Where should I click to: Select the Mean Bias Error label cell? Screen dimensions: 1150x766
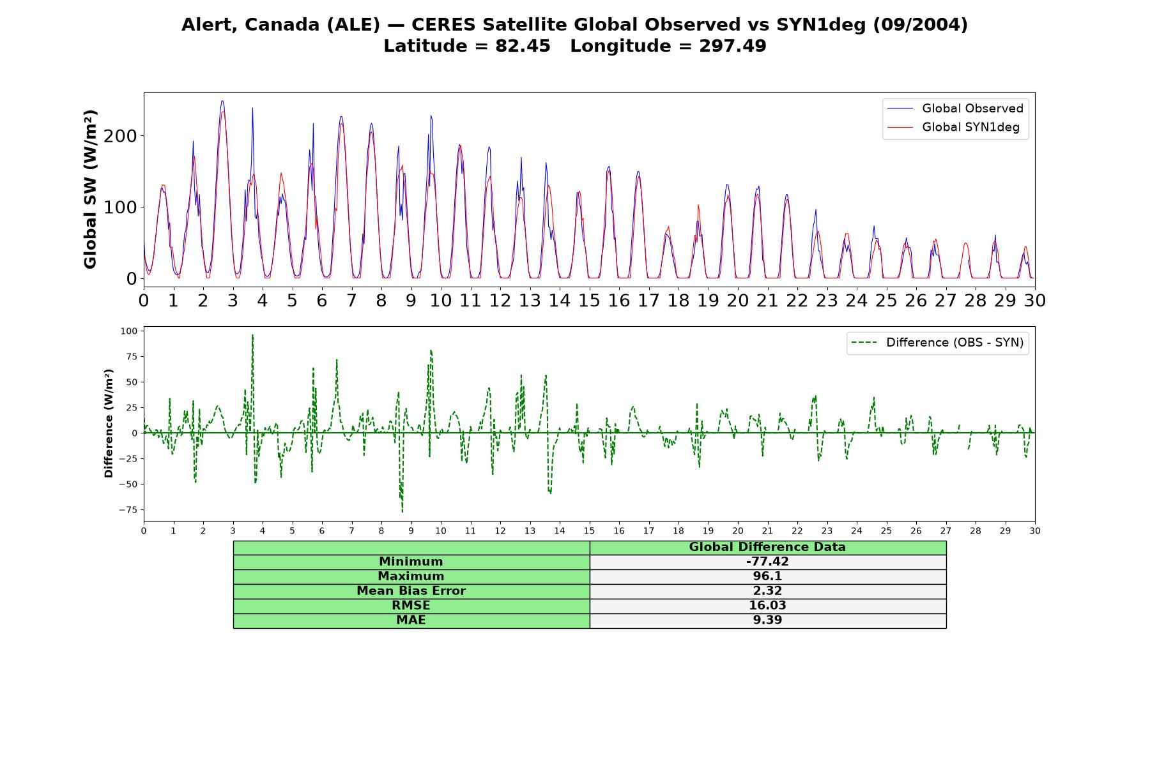(x=411, y=591)
